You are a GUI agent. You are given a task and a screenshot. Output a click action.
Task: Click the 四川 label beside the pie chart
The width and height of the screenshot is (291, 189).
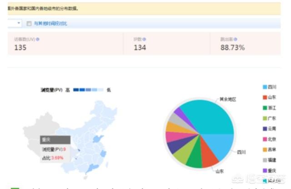(x=241, y=152)
